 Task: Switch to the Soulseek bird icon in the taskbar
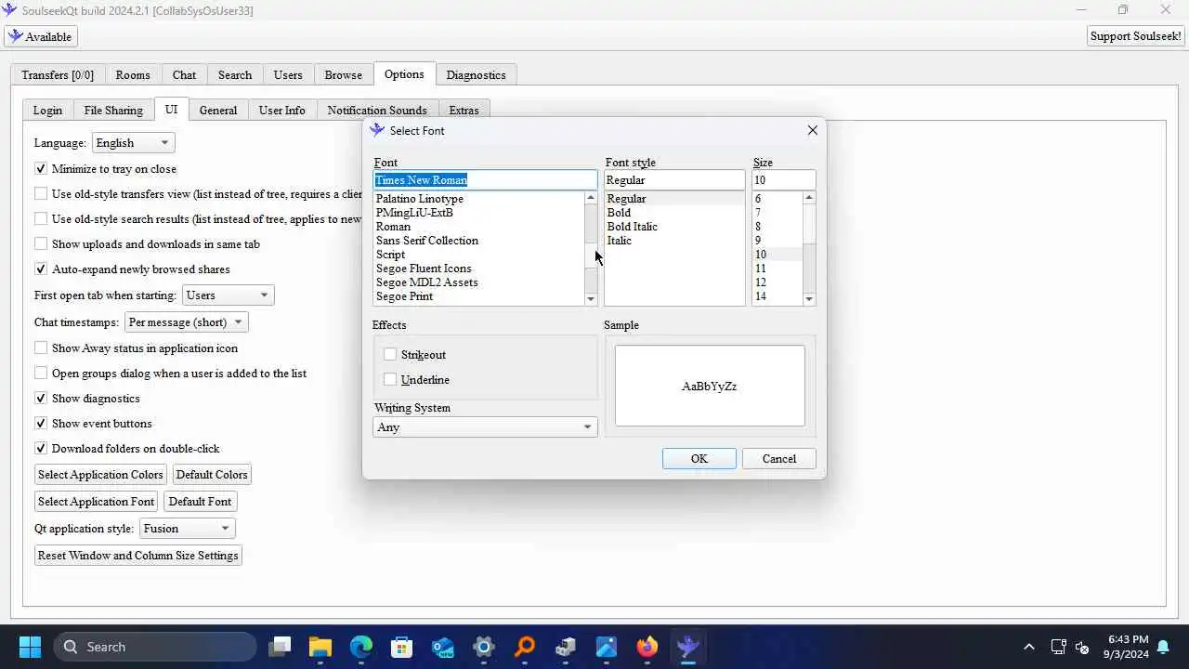[688, 647]
